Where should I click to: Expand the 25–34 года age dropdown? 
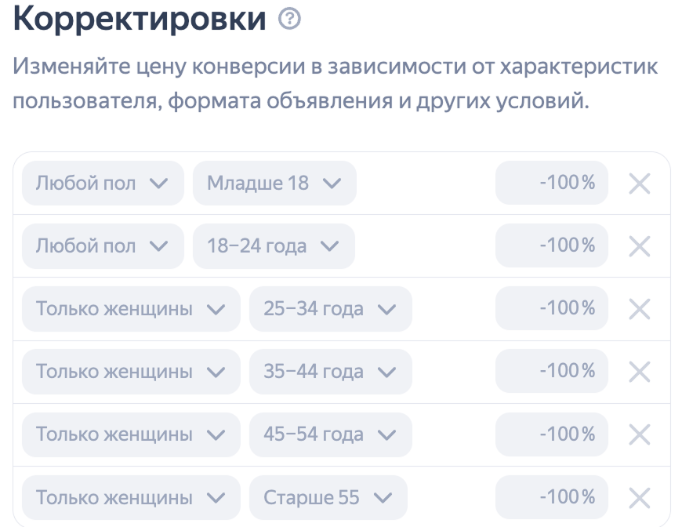pyautogui.click(x=330, y=308)
